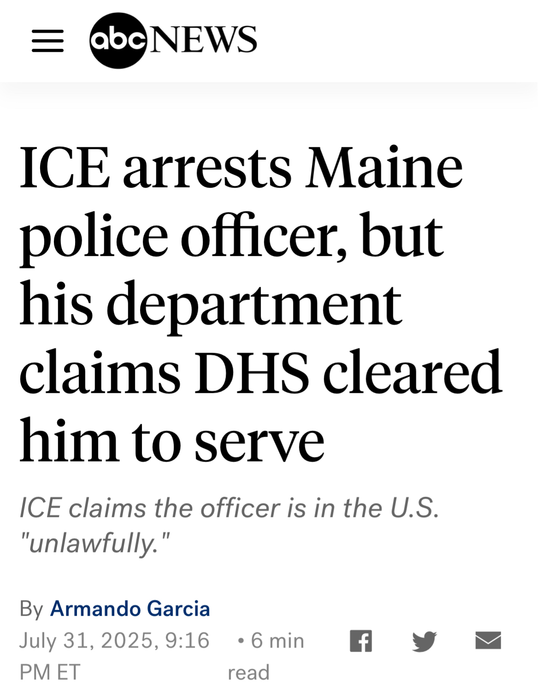Click the "claims DHS cleared" headline line
Viewport: 539px width, 689px height.
[260, 373]
